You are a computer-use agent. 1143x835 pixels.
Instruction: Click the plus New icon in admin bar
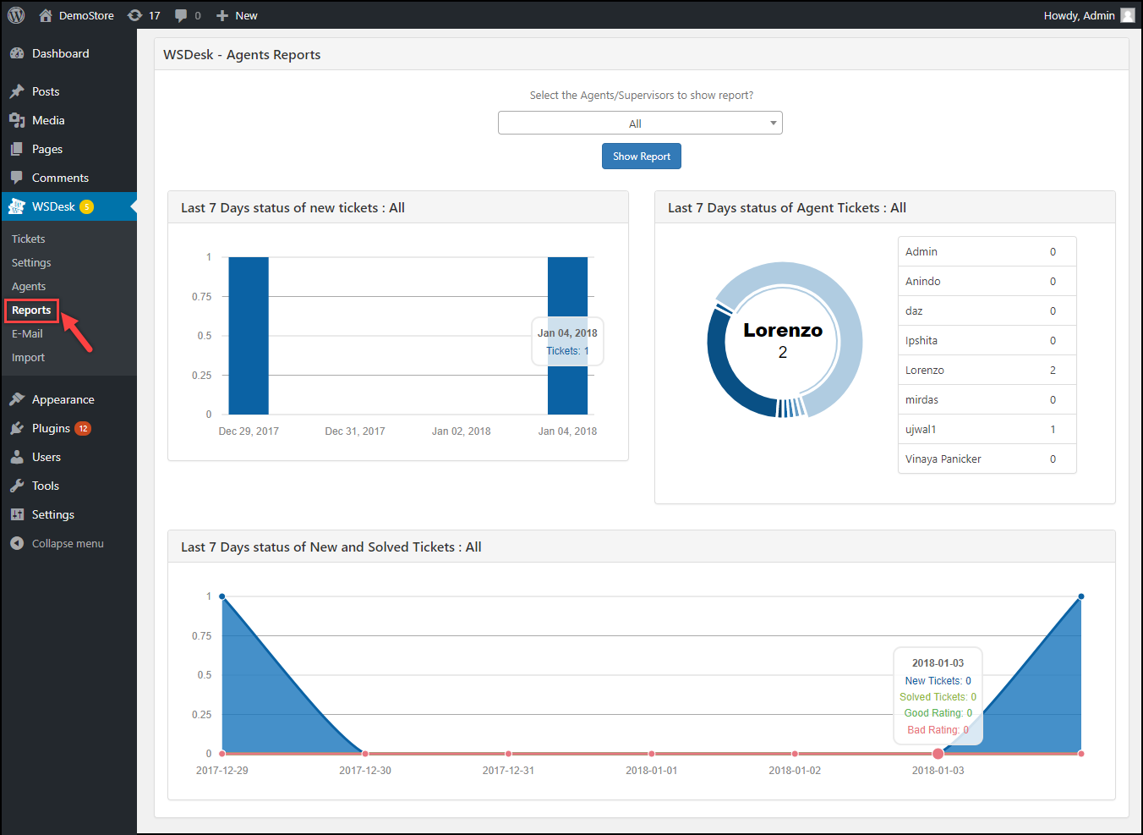click(x=222, y=15)
